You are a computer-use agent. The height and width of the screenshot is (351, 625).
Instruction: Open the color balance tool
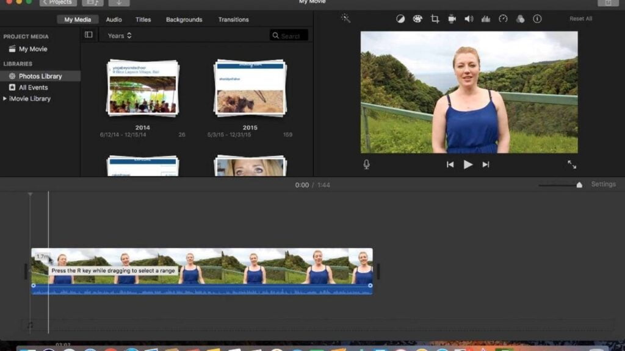click(400, 19)
